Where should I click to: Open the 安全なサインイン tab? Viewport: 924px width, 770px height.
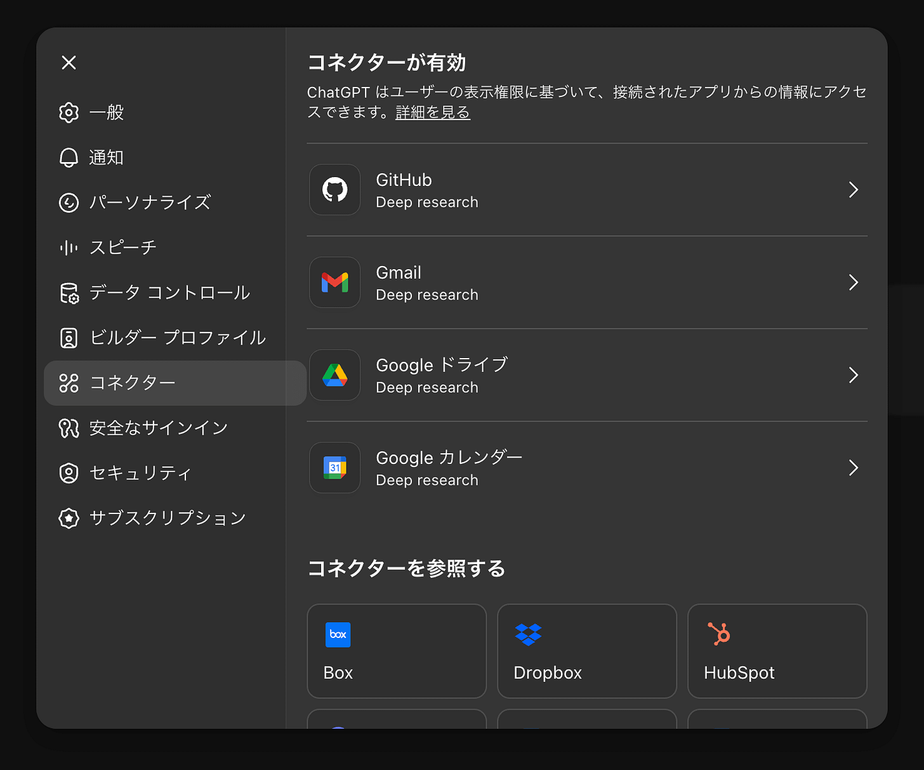click(175, 428)
